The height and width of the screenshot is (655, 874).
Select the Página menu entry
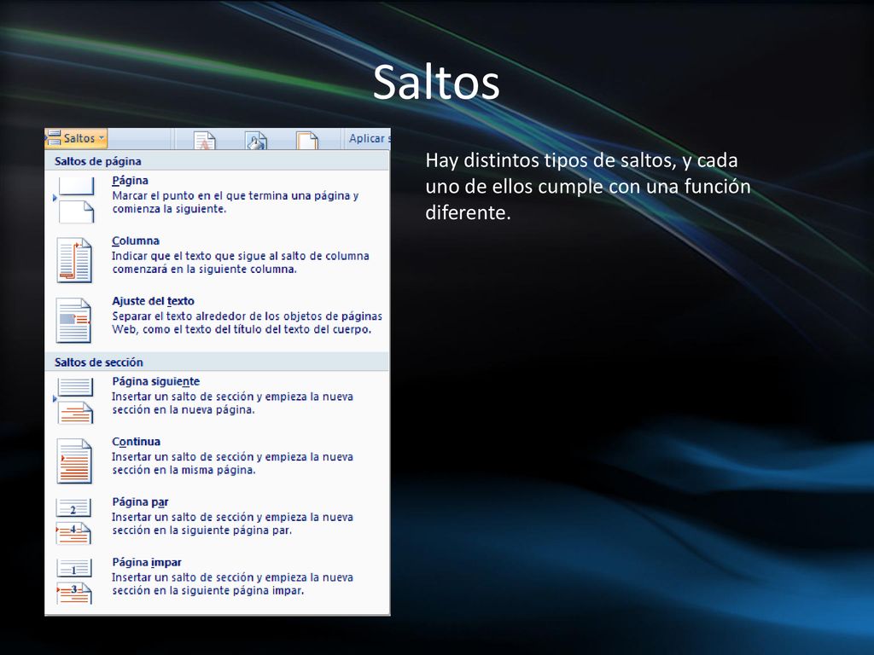point(217,200)
